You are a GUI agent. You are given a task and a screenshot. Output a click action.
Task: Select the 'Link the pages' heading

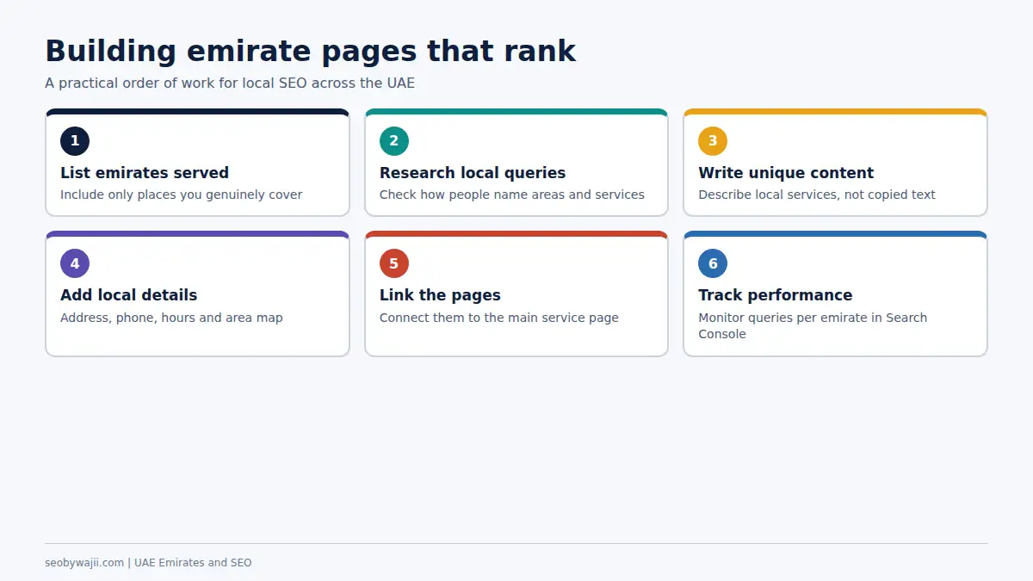(x=440, y=295)
